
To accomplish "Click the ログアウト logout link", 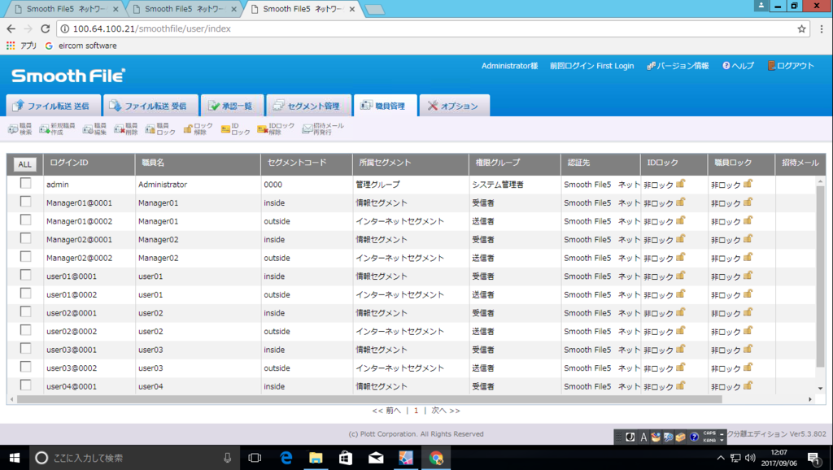I will coord(791,66).
